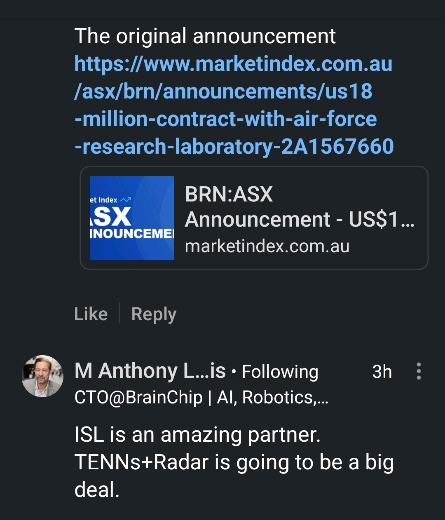Click "The original announcement" comment text
Viewport: 445px width, 520px height.
tap(205, 36)
